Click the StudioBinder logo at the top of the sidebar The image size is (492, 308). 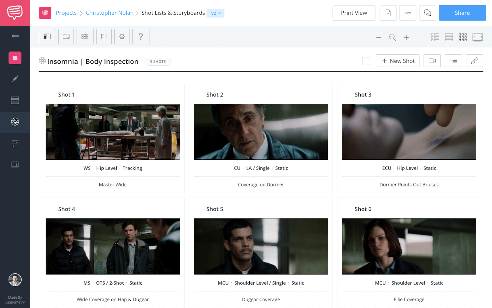pos(15,13)
